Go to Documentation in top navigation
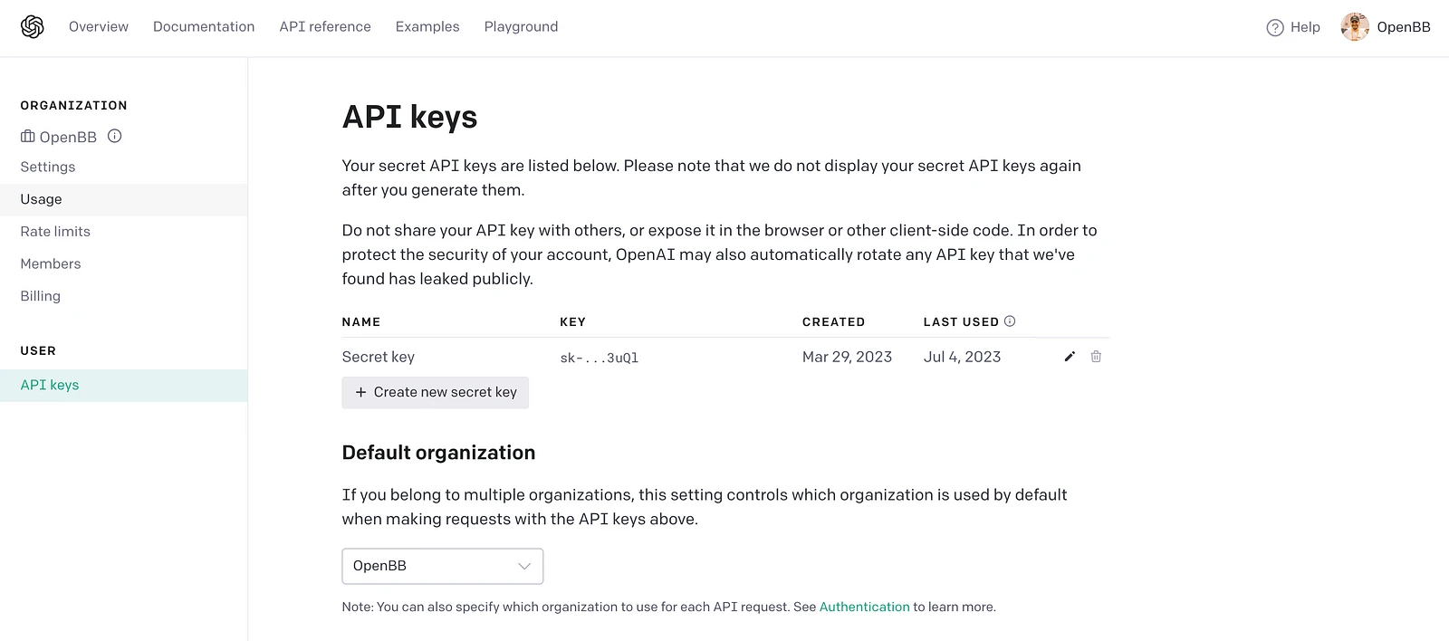The image size is (1449, 641). coord(204,27)
